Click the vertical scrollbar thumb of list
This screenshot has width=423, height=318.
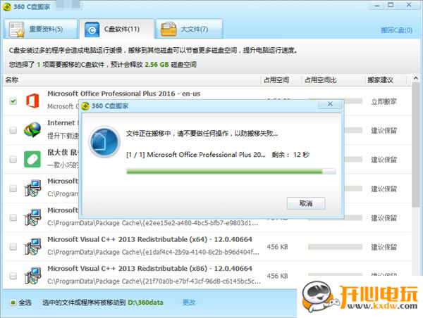[x=416, y=145]
